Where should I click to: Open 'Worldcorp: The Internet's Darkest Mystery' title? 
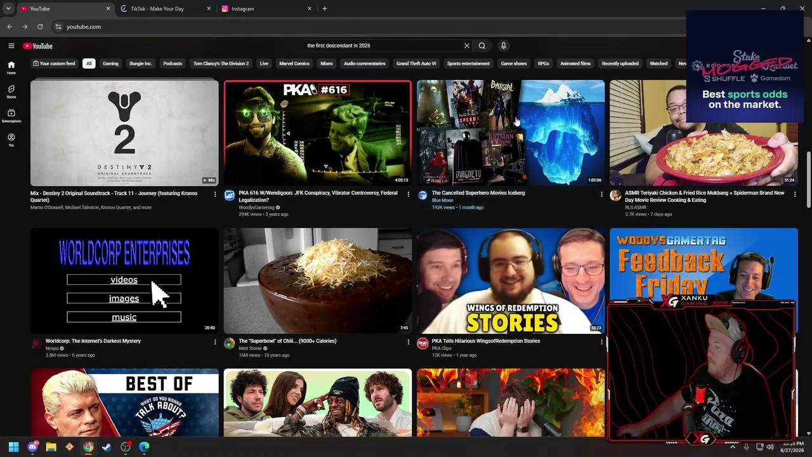click(x=93, y=341)
